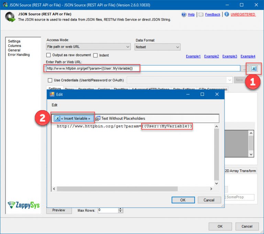Viewport: 264px width, 234px height.
Task: Click the insert variable icon beside URL field
Action: tap(254, 69)
